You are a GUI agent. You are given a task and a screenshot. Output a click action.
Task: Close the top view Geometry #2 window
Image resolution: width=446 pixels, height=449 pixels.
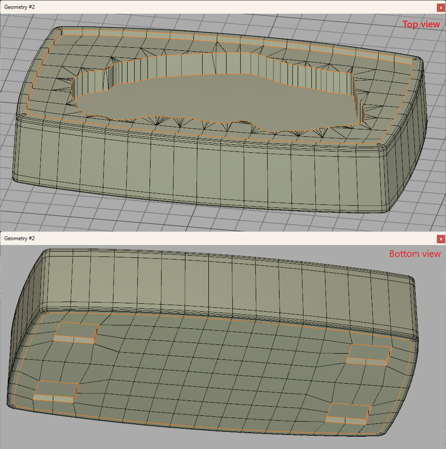441,8
